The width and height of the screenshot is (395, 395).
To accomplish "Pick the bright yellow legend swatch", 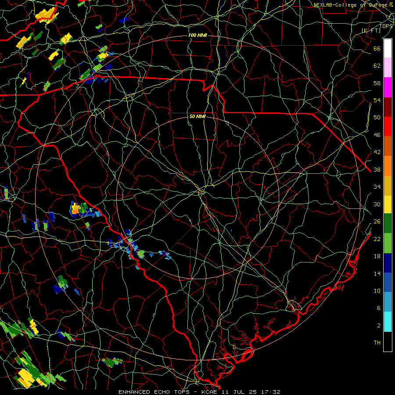I will (388, 205).
